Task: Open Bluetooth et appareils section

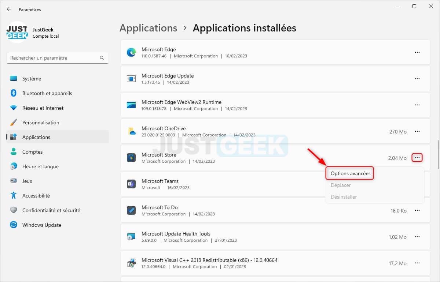Action: click(58, 93)
